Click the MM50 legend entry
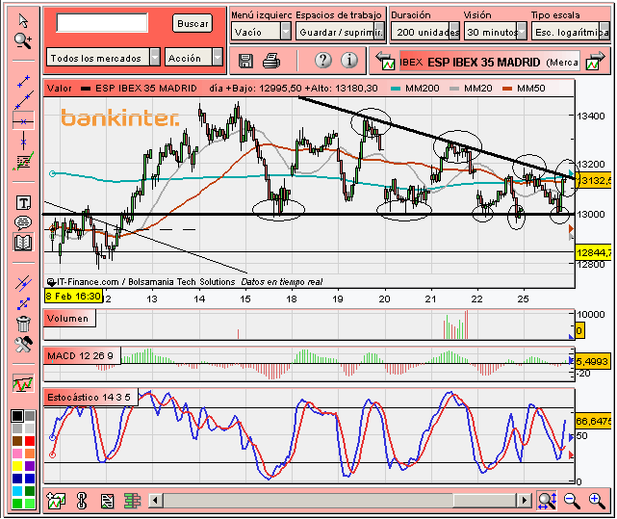This screenshot has height=519, width=617. [524, 89]
